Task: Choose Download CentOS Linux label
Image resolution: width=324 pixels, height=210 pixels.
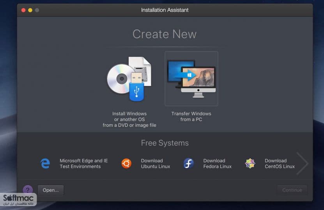Action: click(280, 163)
